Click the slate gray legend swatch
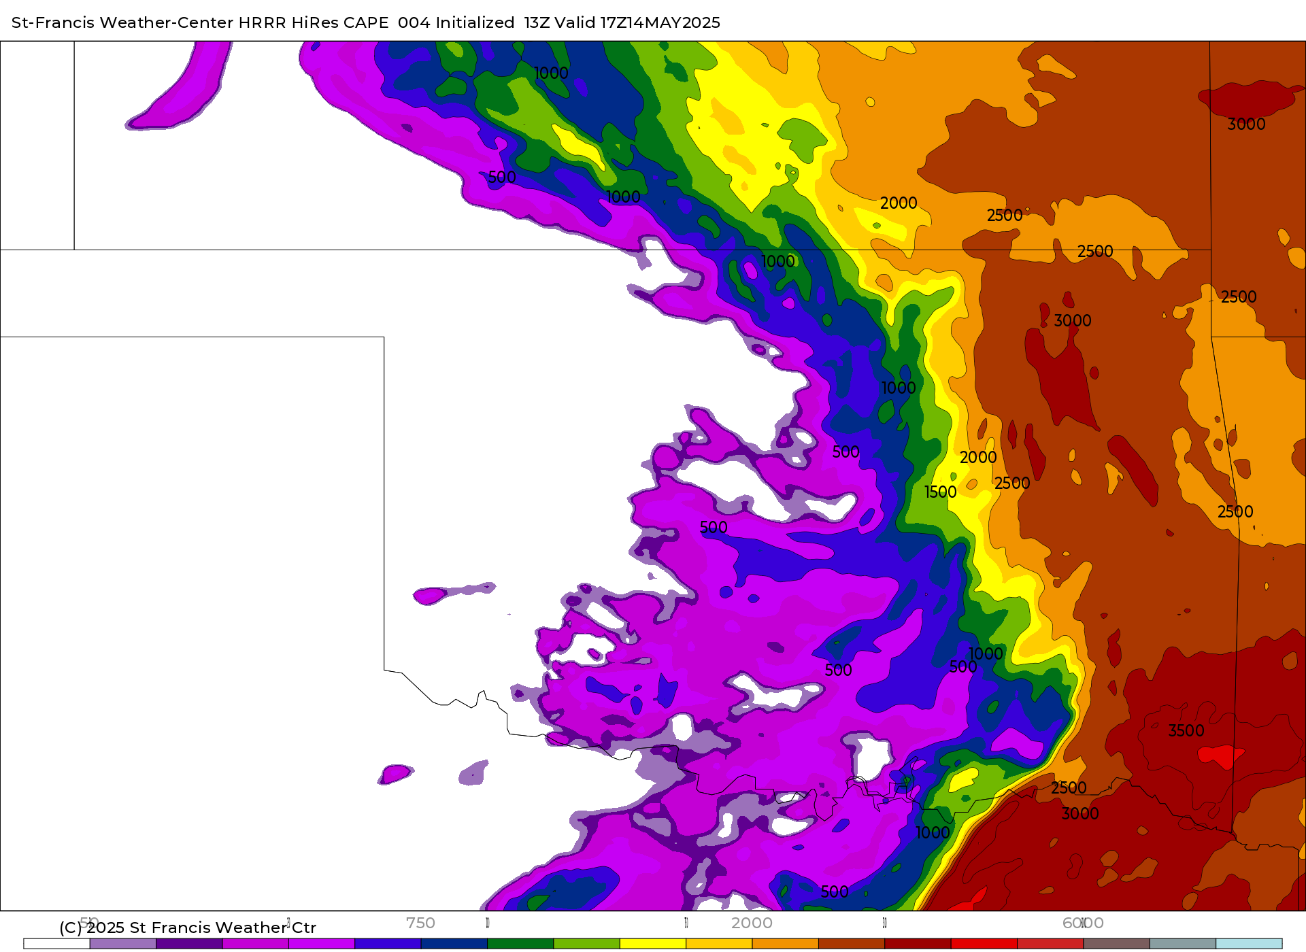 click(1183, 944)
